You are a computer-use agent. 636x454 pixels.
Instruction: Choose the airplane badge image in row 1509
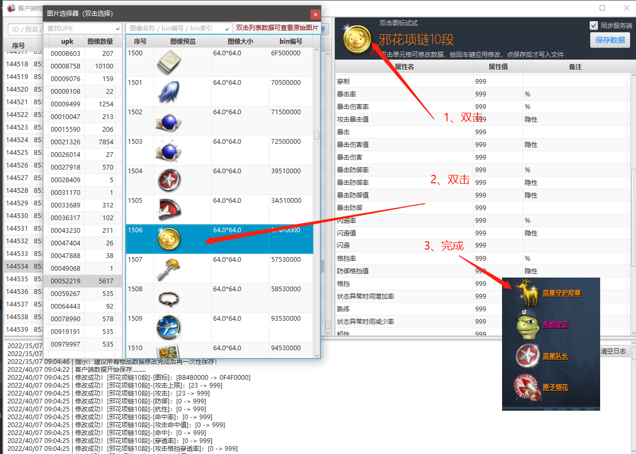(x=169, y=328)
